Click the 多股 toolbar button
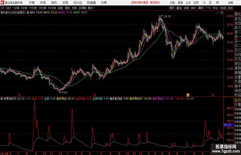This screenshot has width=241, height=155. pyautogui.click(x=186, y=8)
